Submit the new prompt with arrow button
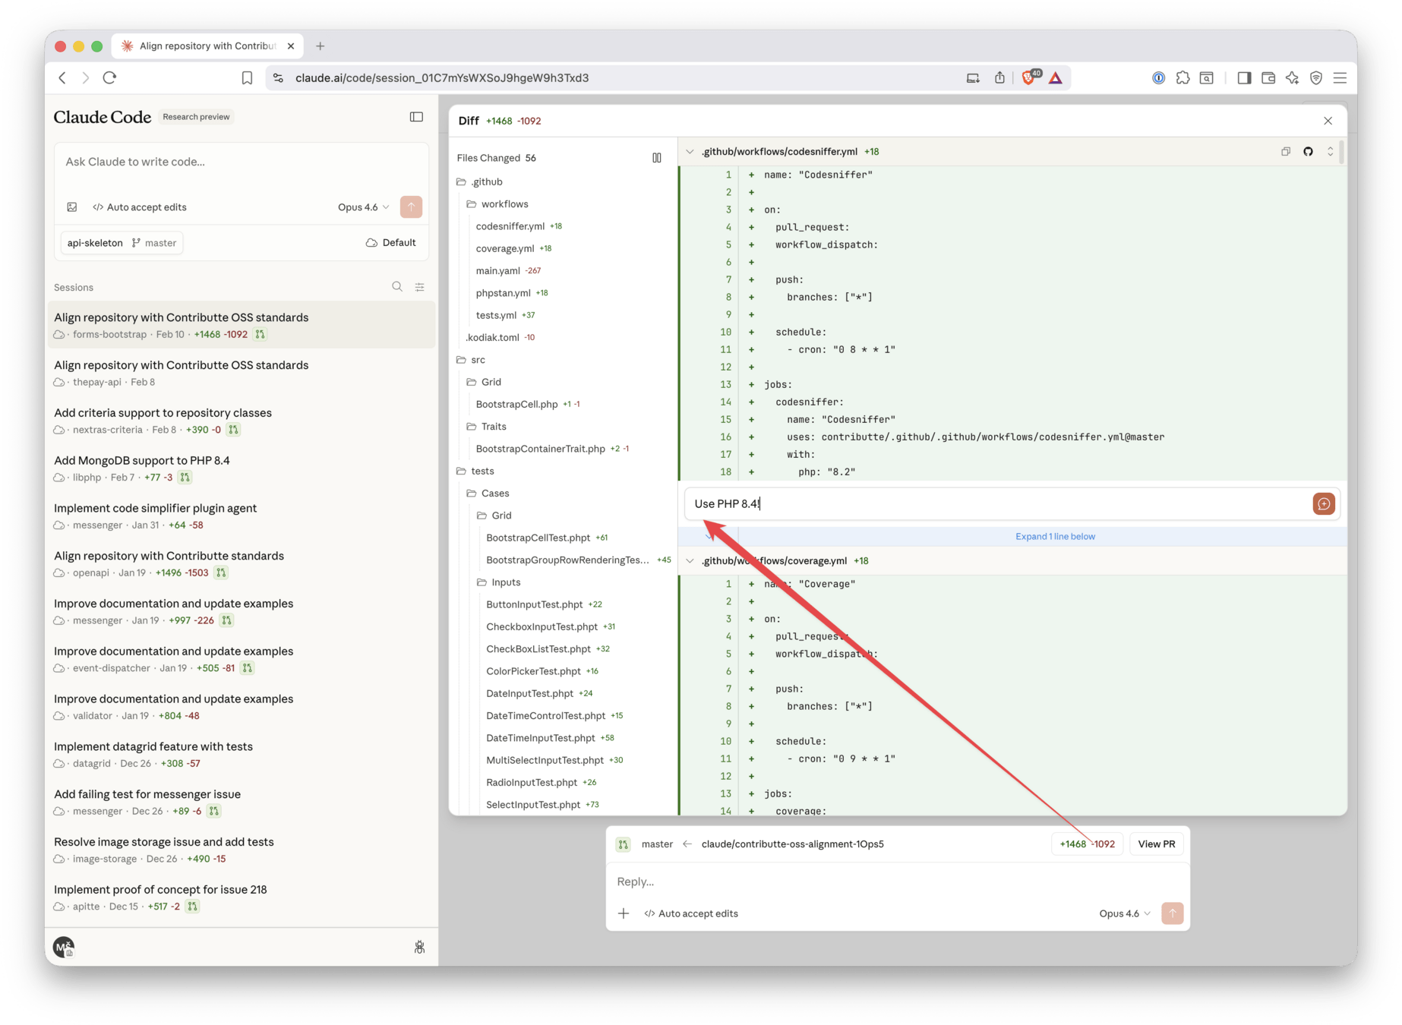1402x1025 pixels. point(411,207)
